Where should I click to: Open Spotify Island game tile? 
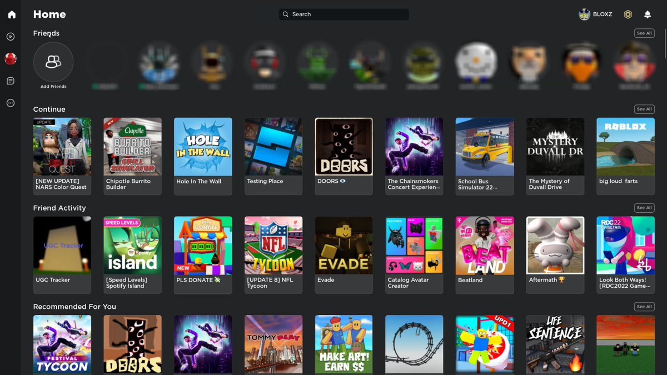point(132,255)
